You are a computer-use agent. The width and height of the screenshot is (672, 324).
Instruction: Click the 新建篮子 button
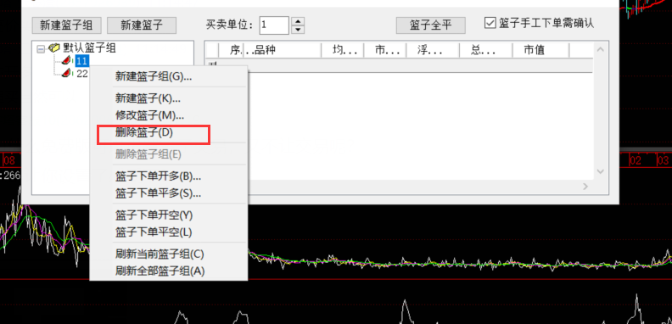(142, 25)
